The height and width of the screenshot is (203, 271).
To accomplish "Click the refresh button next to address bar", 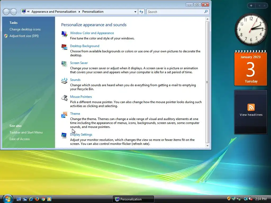I will (x=141, y=12).
